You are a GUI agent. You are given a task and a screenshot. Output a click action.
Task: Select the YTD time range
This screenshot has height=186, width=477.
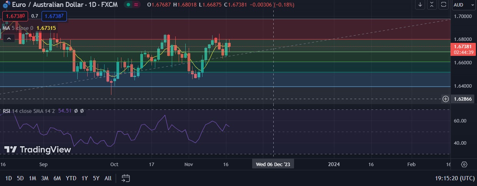71,178
